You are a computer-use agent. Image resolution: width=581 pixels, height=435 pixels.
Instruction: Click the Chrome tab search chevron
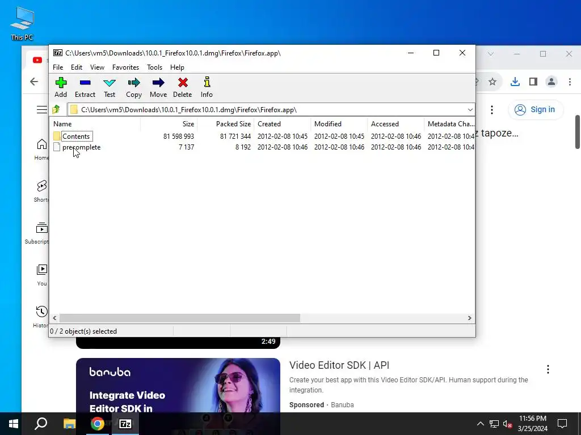[491, 54]
